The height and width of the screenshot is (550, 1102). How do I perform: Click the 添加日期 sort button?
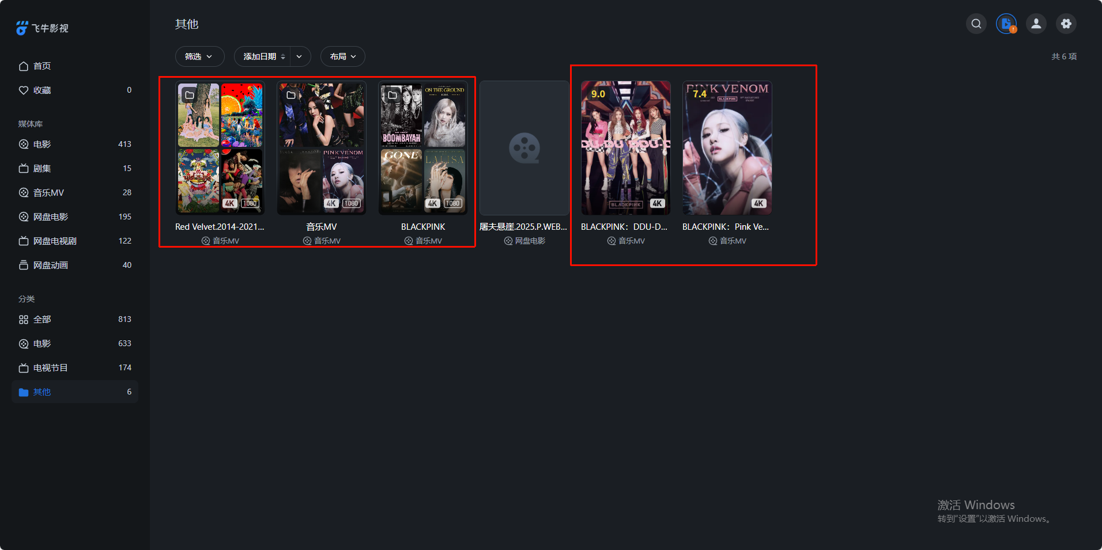262,56
